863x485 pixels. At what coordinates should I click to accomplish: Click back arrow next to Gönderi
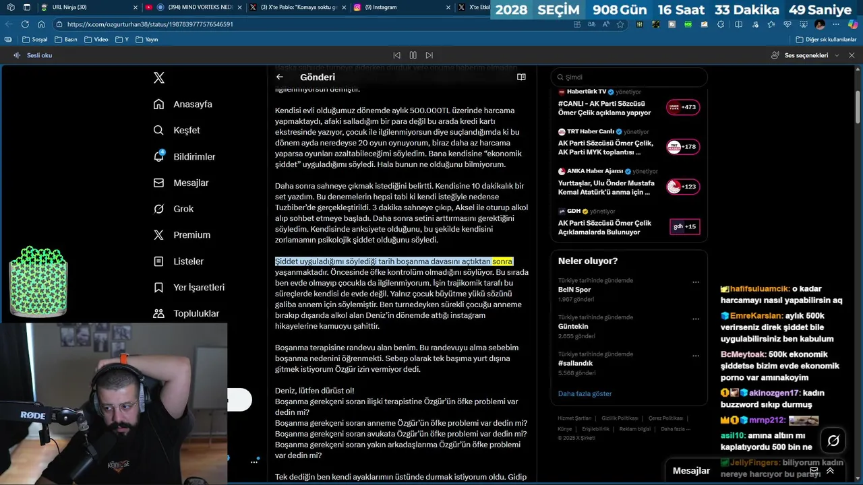tap(280, 77)
